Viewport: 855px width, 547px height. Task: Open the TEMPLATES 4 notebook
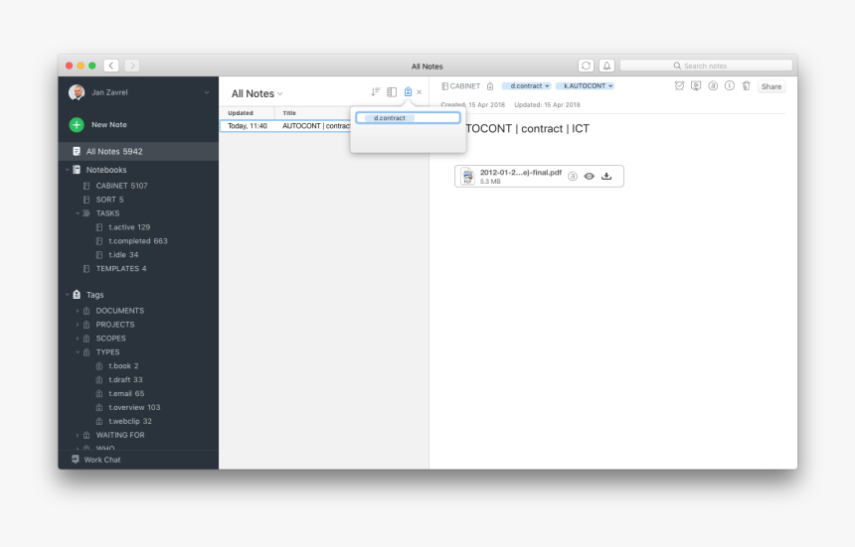point(121,269)
